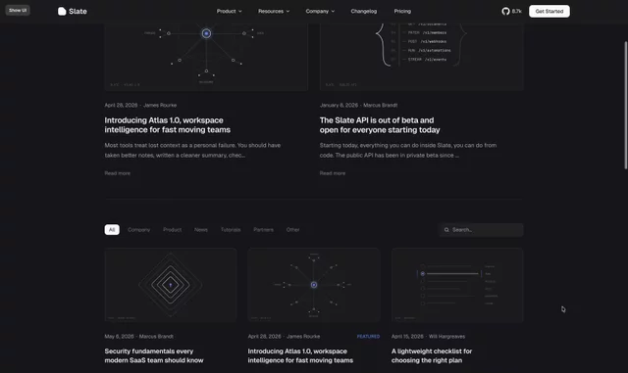The height and width of the screenshot is (373, 628).
Task: Filter posts by Tutorials
Action: [231, 230]
